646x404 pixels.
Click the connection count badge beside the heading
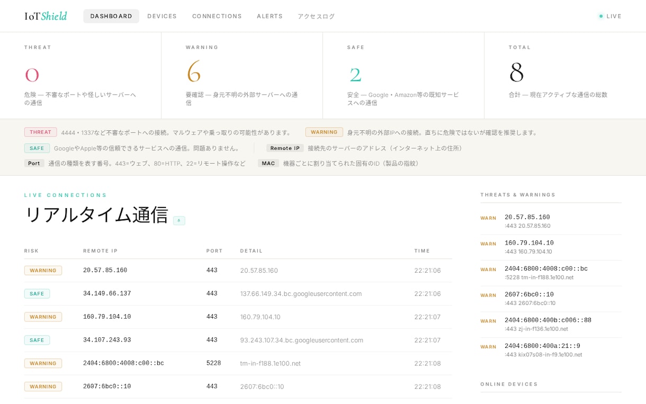click(x=179, y=220)
